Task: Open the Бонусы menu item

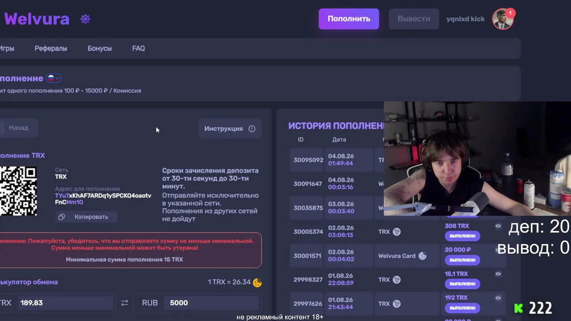Action: (x=99, y=48)
